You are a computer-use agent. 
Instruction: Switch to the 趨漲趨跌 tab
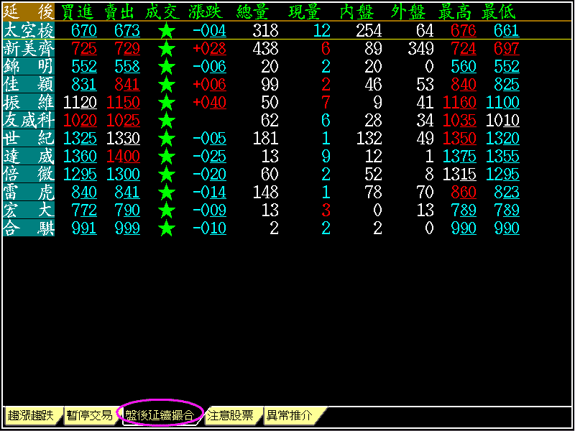pyautogui.click(x=31, y=415)
